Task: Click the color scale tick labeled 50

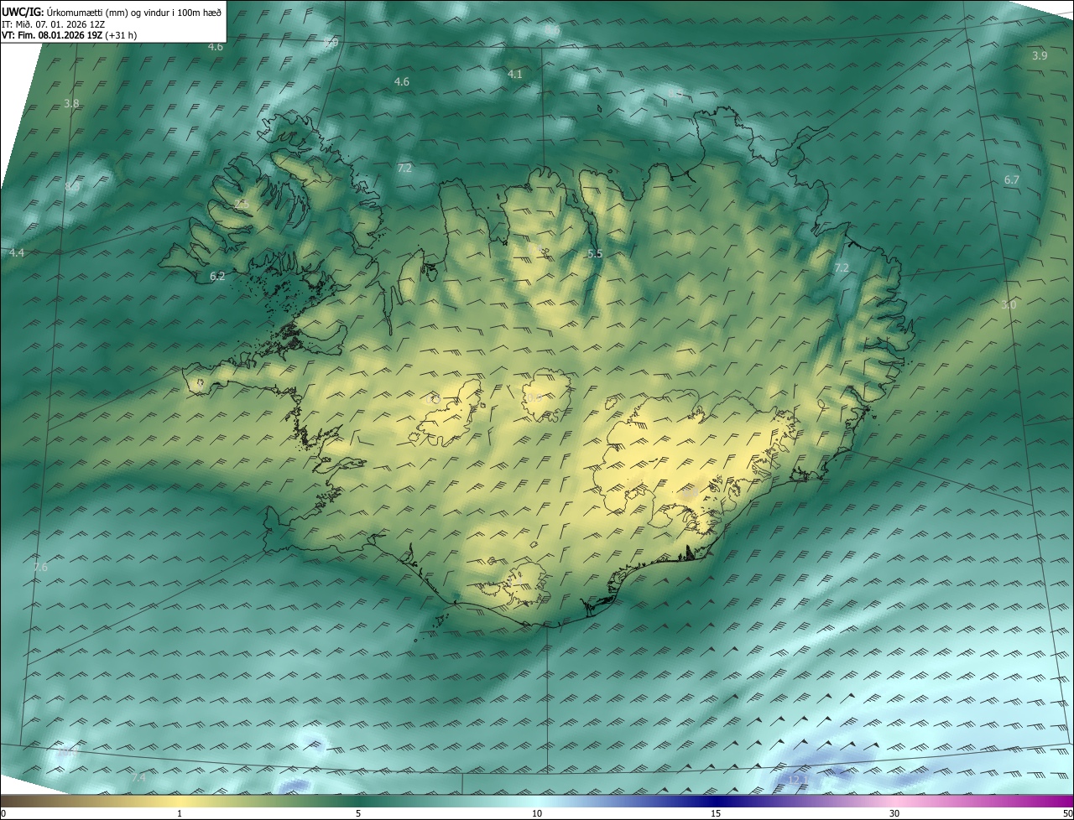Action: pos(1067,813)
